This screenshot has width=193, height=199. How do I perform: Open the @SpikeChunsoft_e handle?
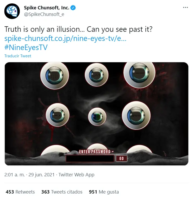44,14
